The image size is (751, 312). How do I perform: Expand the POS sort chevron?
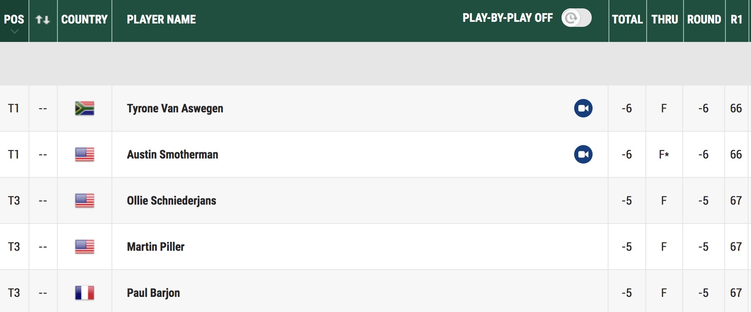(14, 31)
